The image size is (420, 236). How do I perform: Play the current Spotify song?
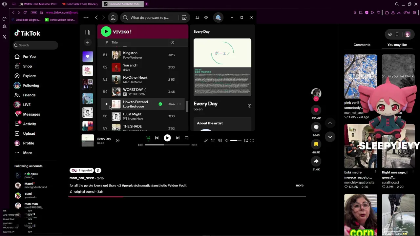(167, 138)
